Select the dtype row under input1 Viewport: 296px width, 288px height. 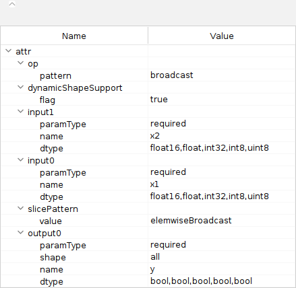(x=148, y=148)
